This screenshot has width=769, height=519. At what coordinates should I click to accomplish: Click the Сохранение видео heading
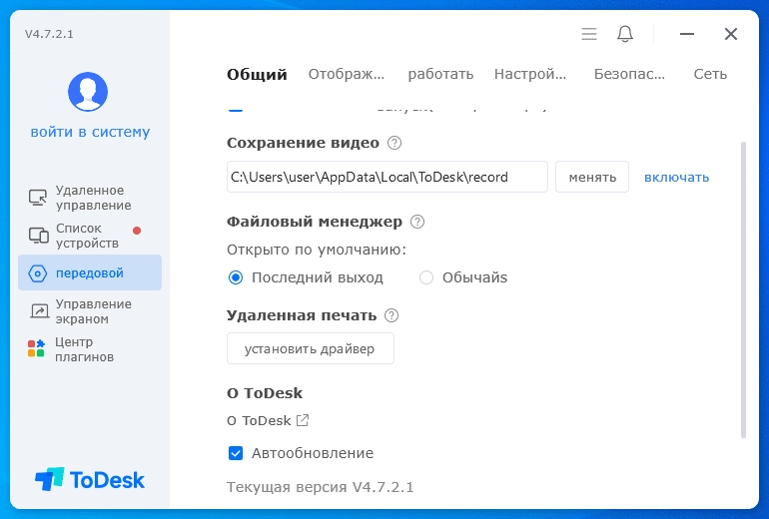pos(303,143)
